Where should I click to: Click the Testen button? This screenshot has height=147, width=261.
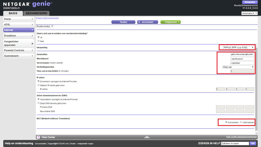pyautogui.click(x=123, y=22)
